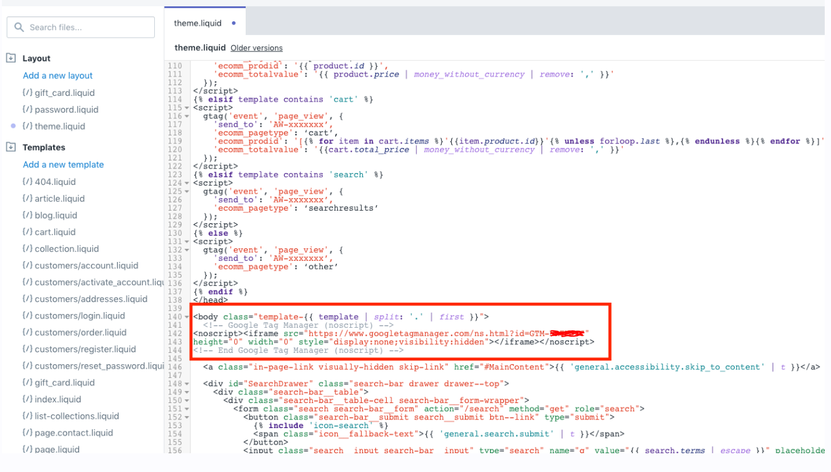Click the file icon beside cart.liquid

(28, 232)
